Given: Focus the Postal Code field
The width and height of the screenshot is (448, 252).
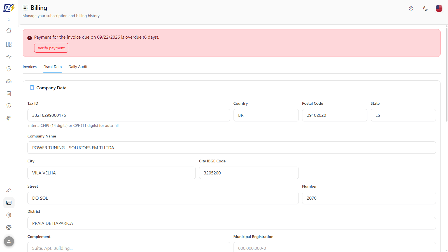Looking at the screenshot, I should click(335, 115).
